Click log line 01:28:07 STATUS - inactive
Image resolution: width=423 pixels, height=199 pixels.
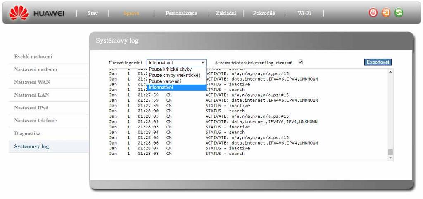point(179,148)
